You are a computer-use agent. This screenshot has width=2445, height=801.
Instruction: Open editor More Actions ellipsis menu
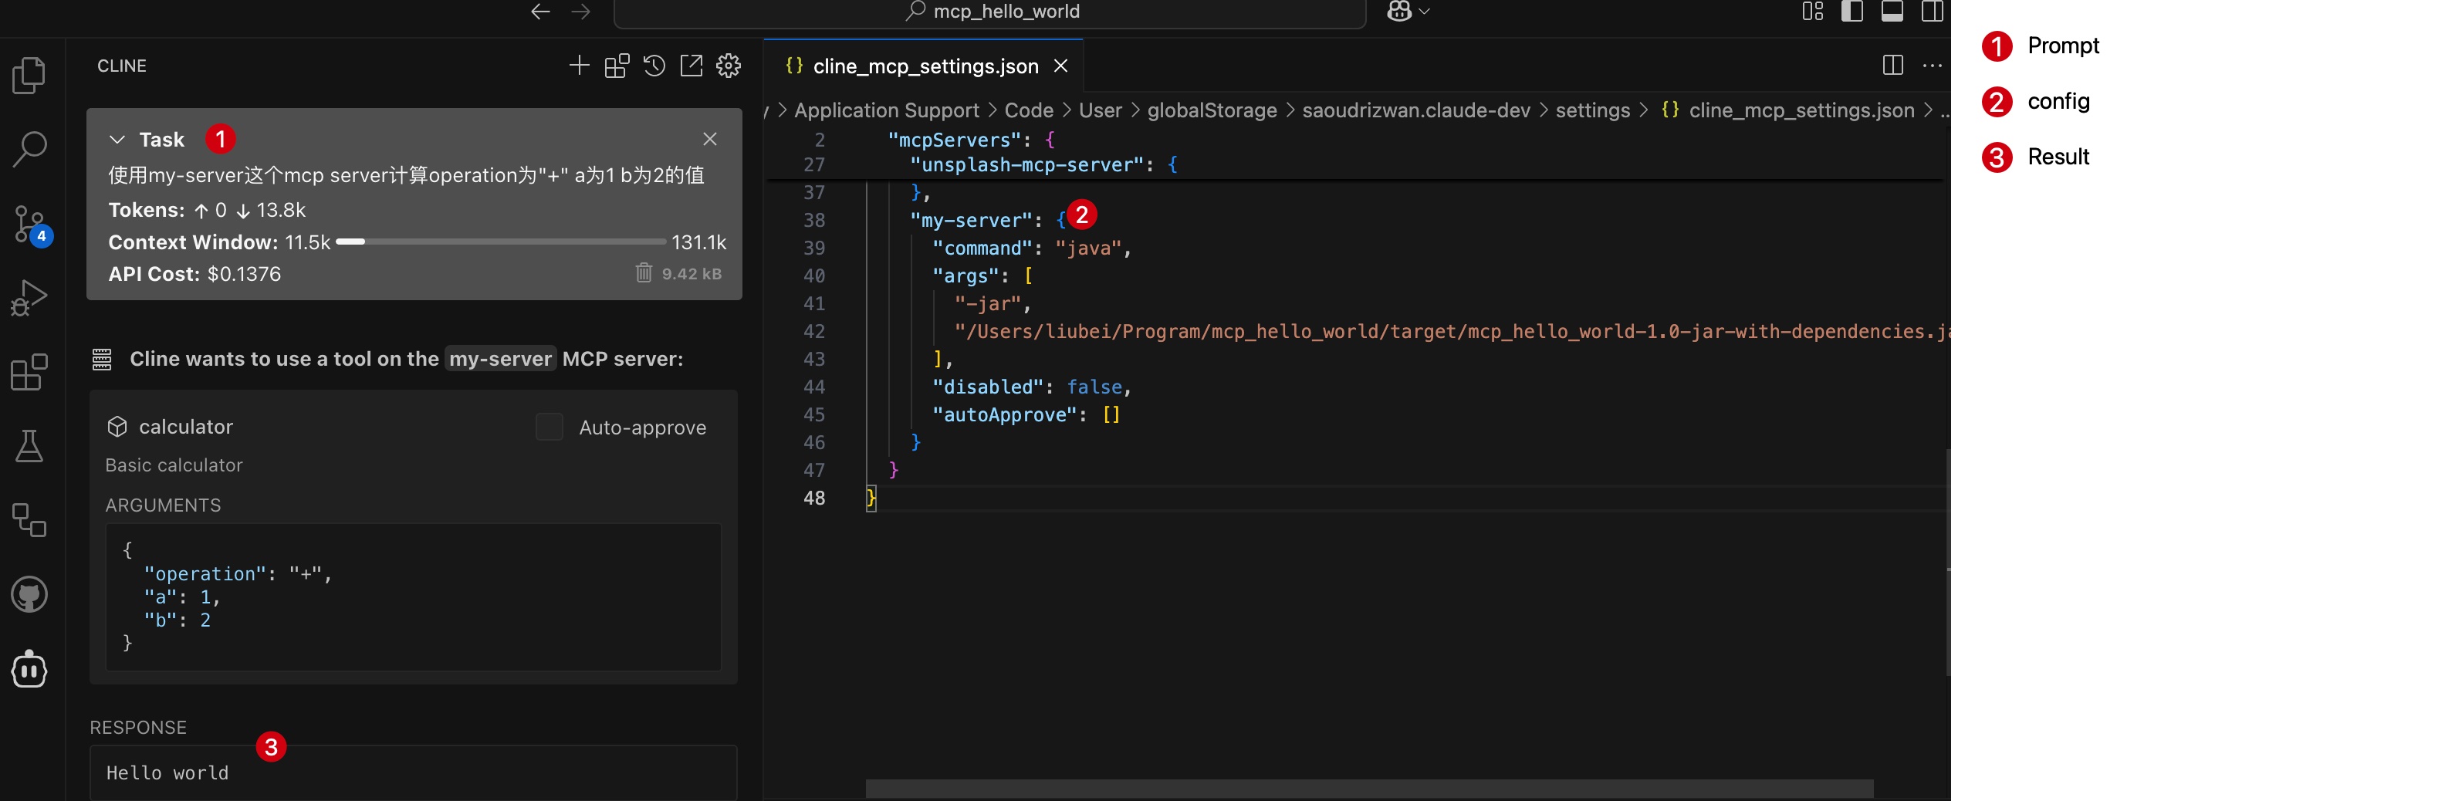point(1932,66)
